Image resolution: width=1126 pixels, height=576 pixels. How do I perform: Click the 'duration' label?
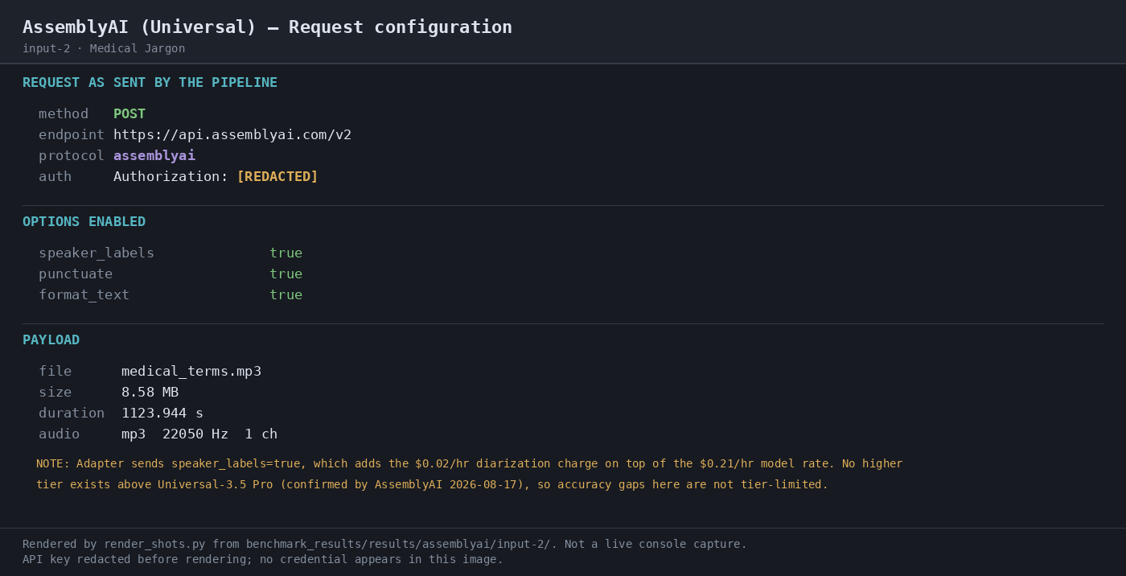[72, 413]
